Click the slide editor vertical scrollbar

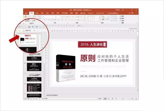[138, 59]
